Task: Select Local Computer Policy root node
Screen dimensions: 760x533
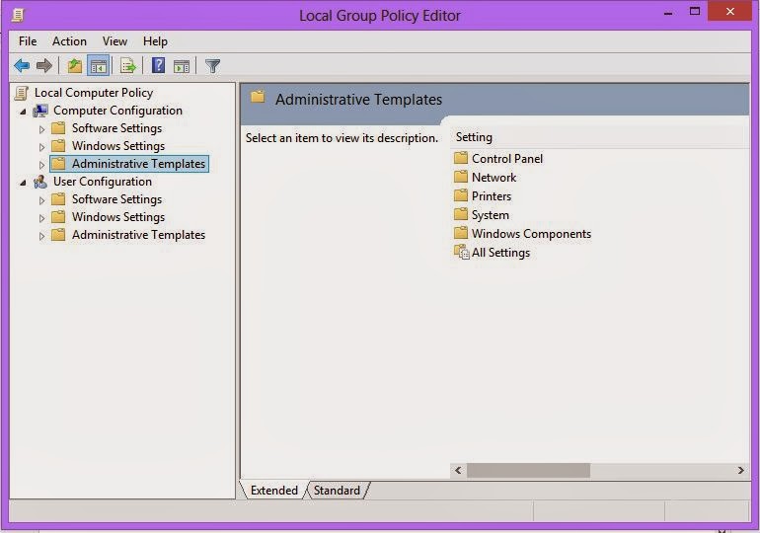Action: (x=94, y=93)
